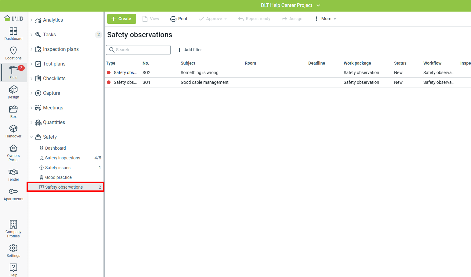Screen dimensions: 471x277
Task: Select Safety inspections in sidebar
Action: (x=63, y=158)
